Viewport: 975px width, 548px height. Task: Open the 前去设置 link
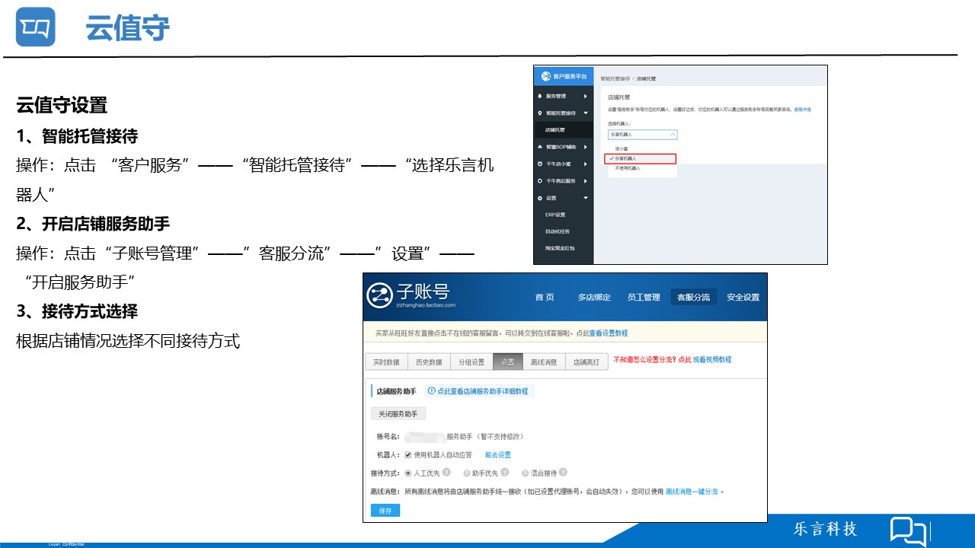pyautogui.click(x=497, y=455)
